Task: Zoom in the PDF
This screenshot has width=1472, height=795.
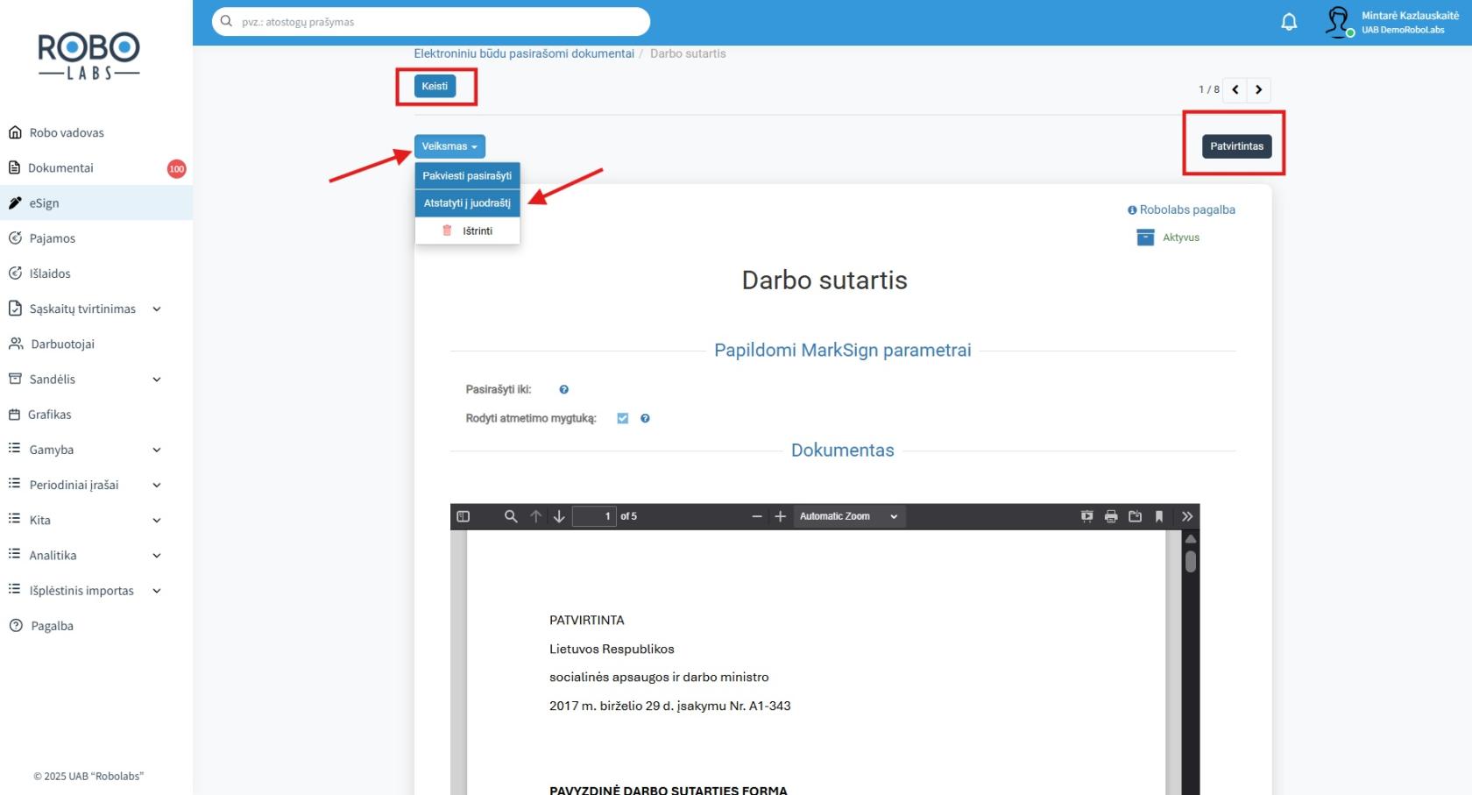Action: tap(780, 516)
